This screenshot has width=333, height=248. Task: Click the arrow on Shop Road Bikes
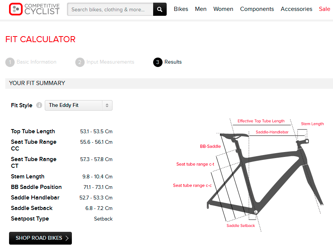point(67,238)
